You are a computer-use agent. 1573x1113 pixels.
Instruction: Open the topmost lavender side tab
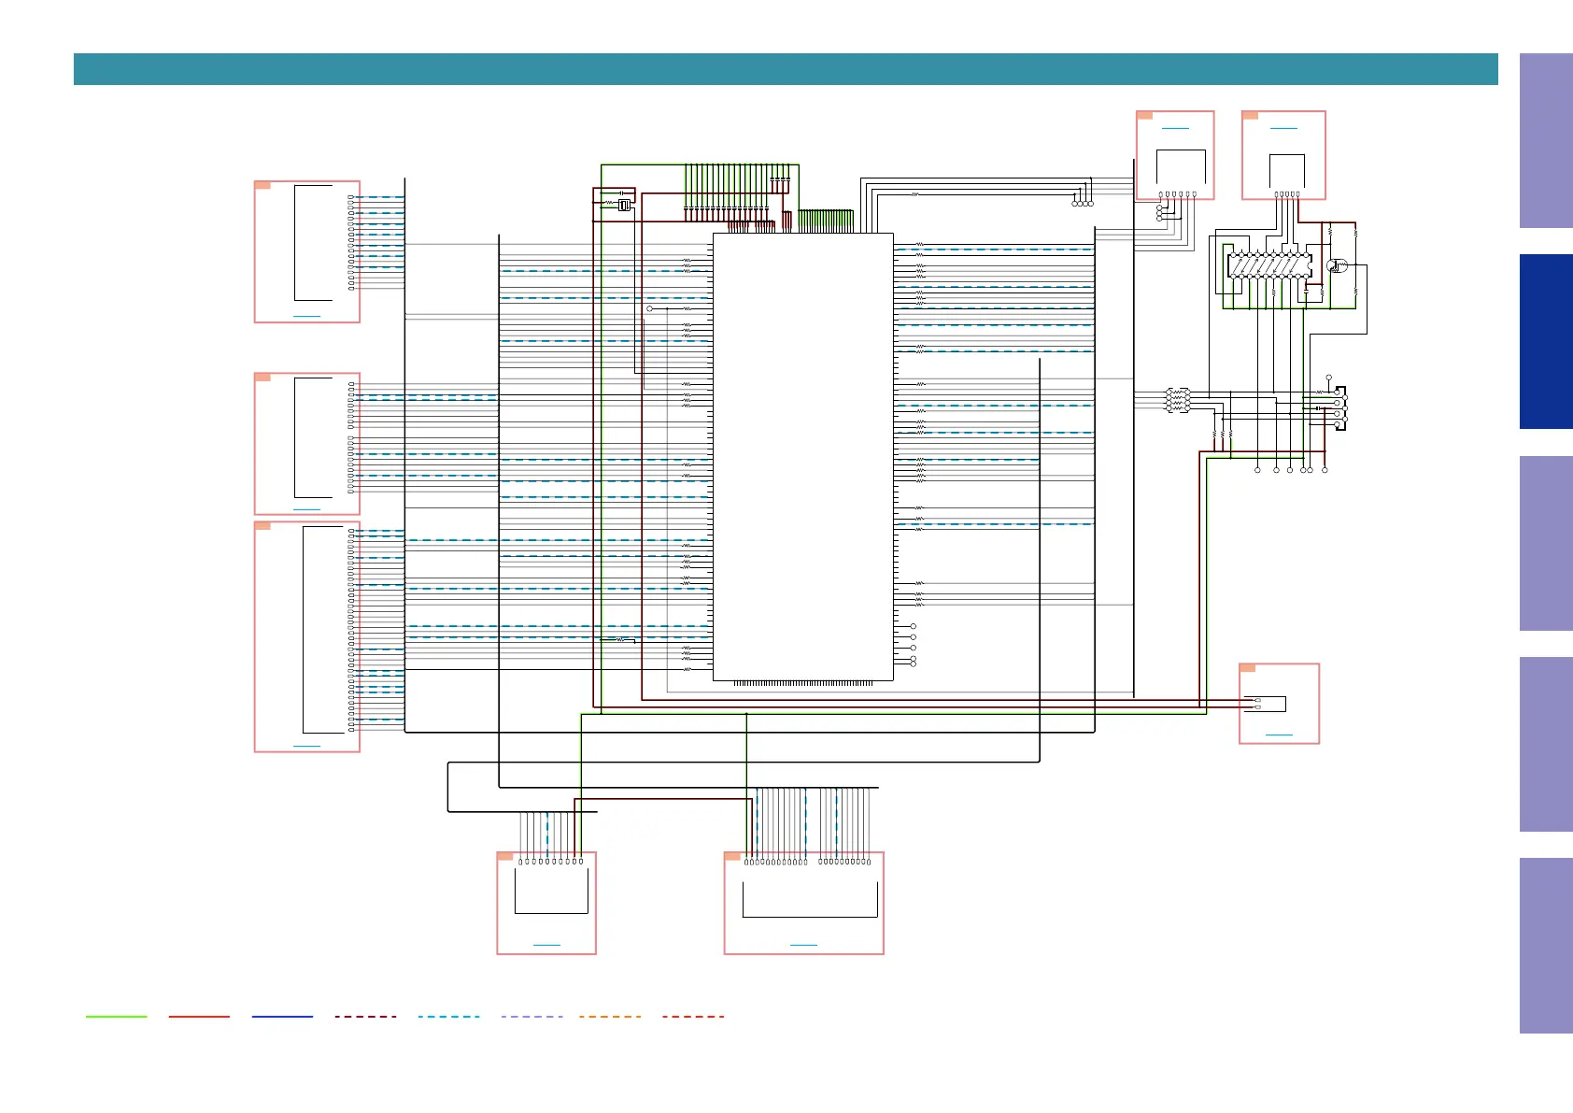tap(1546, 140)
